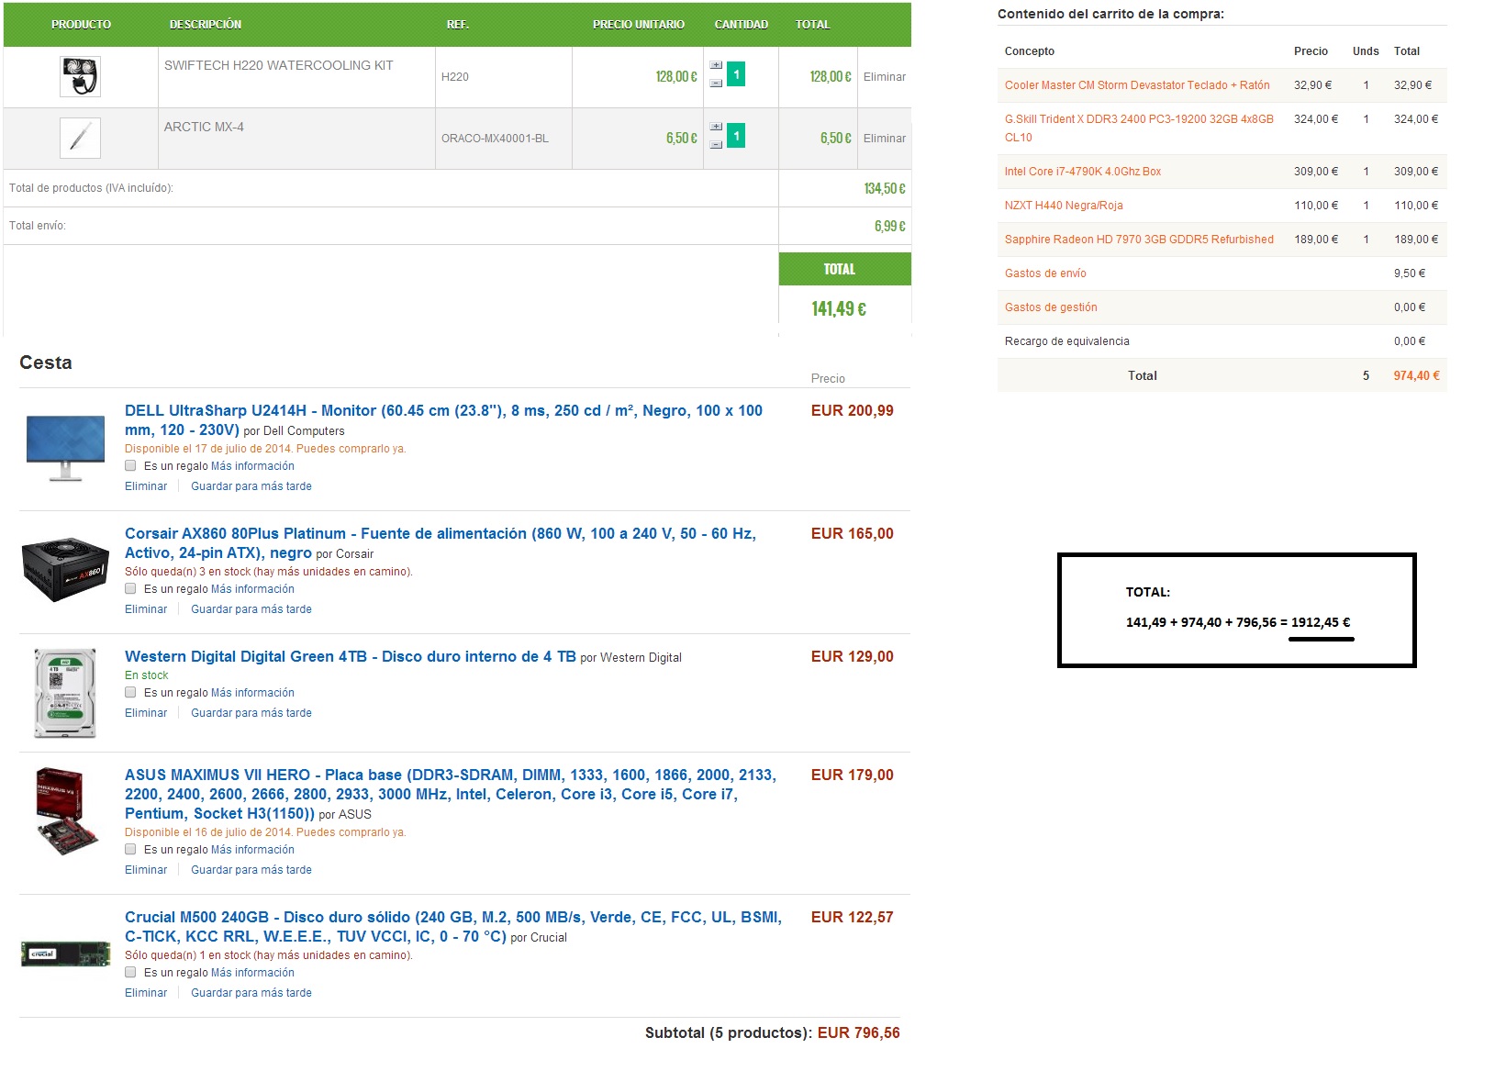Click the products total '134,50 €'
The width and height of the screenshot is (1495, 1071).
(885, 189)
